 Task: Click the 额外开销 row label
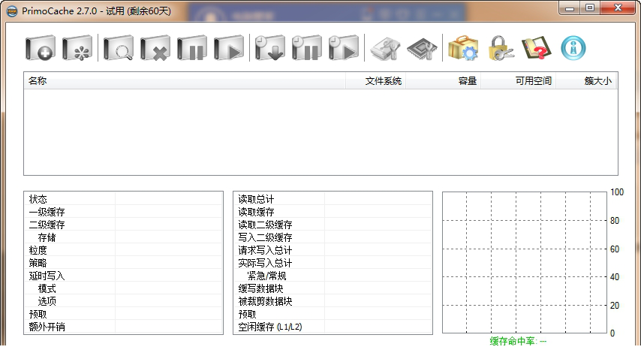(47, 327)
